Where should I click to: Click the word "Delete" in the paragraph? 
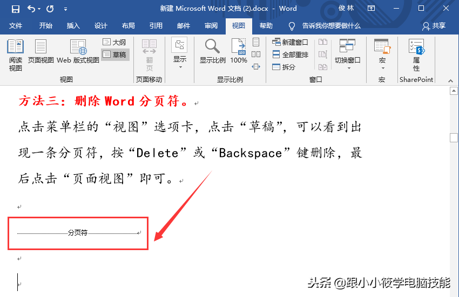click(x=157, y=153)
